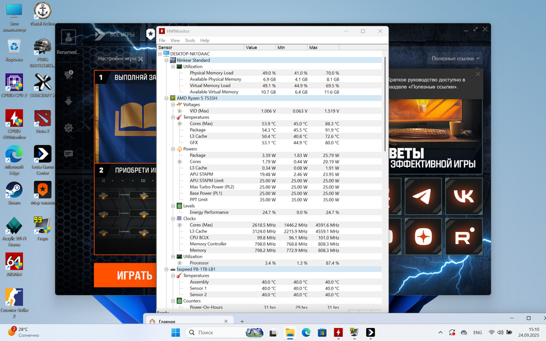Collapse the AMD Ryzen 5 7535H node
Screen dimensions: 546x341
(166, 98)
